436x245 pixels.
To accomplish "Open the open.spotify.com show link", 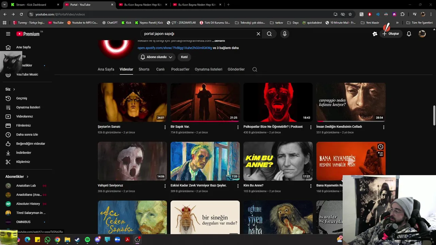I will (175, 48).
